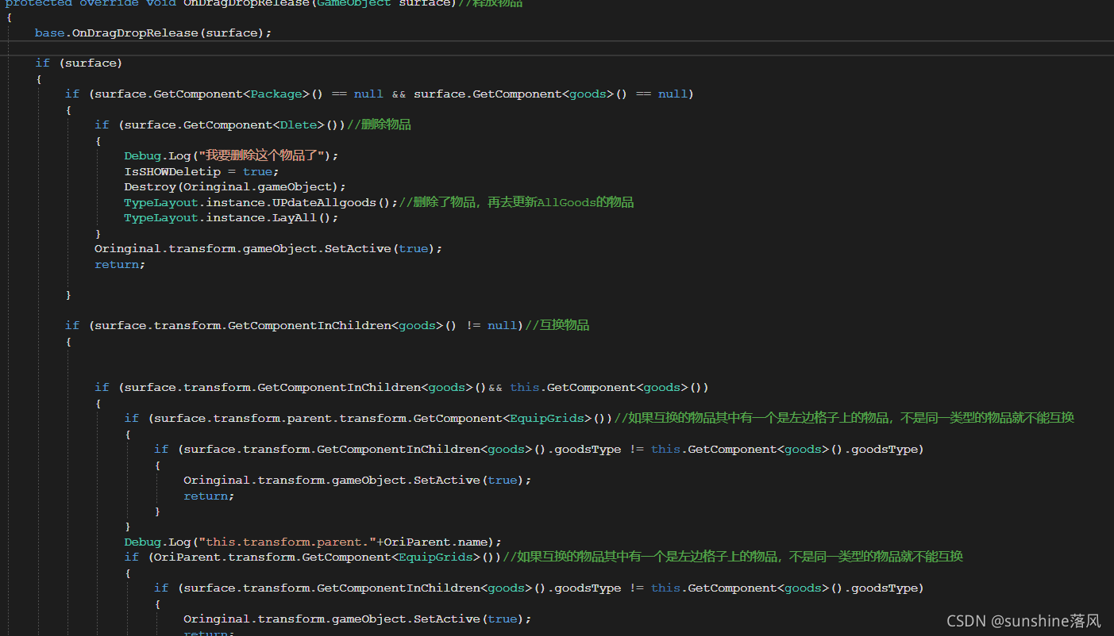
Task: Select the 'Package' type name in GetComponent
Action: pyautogui.click(x=277, y=94)
